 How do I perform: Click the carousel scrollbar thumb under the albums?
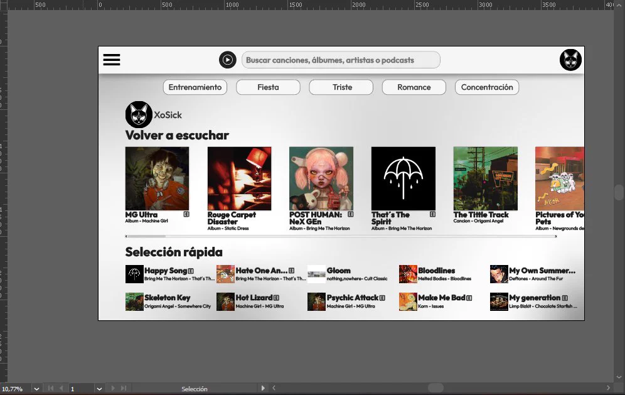[x=146, y=237]
